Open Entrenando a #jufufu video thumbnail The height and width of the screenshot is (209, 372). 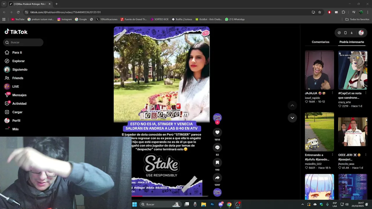319,132
